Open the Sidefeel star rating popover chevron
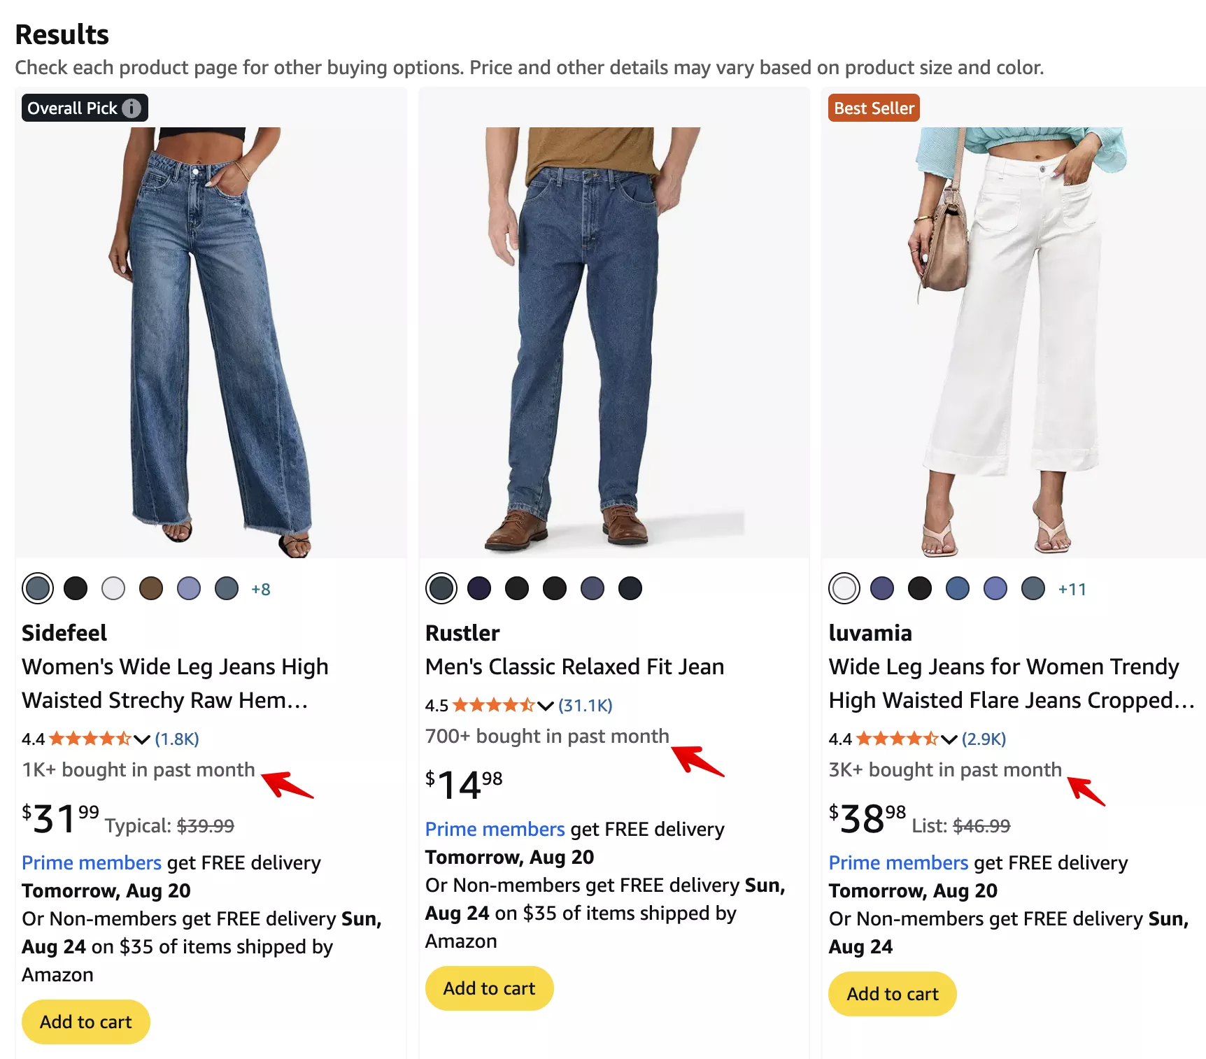 [x=142, y=739]
